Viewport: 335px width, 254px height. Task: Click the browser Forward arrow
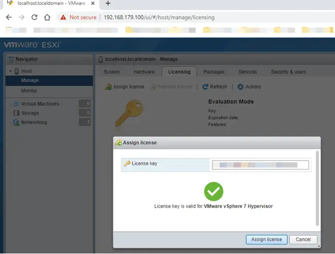pos(22,17)
